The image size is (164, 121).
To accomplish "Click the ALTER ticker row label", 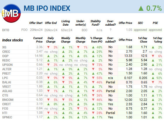I will (x=7, y=69).
